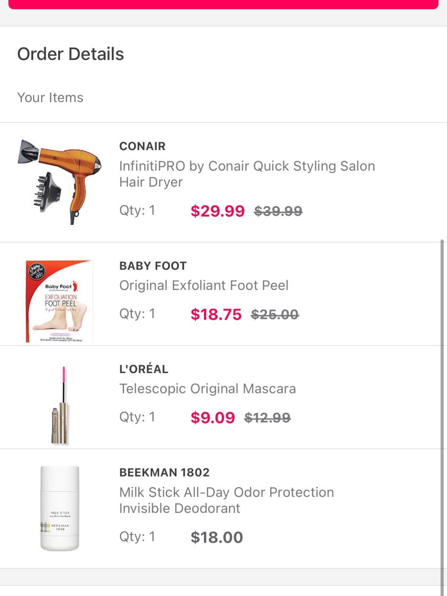Image resolution: width=447 pixels, height=596 pixels.
Task: Open Telescopic Original Mascara product title
Action: tap(208, 389)
